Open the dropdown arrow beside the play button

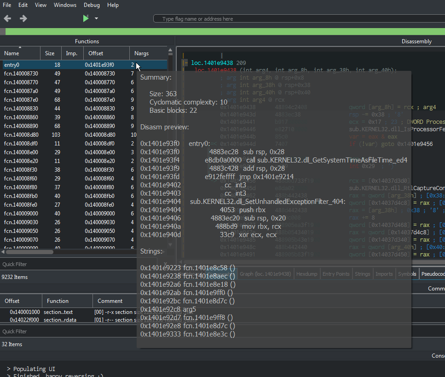point(97,18)
